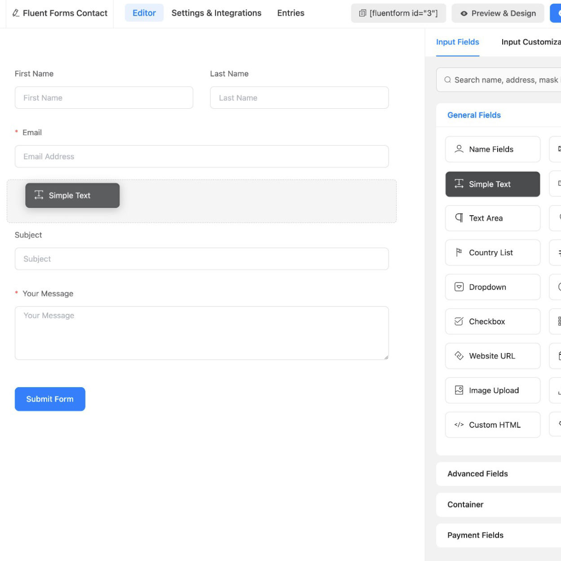561x561 pixels.
Task: Click the Country List flag icon
Action: [x=459, y=252]
